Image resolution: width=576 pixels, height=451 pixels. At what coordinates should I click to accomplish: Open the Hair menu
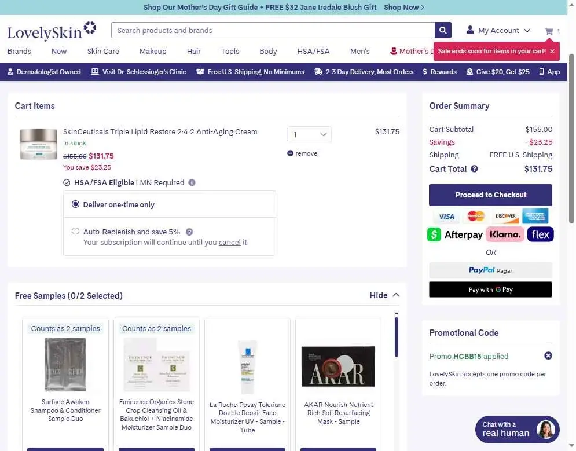pos(193,51)
